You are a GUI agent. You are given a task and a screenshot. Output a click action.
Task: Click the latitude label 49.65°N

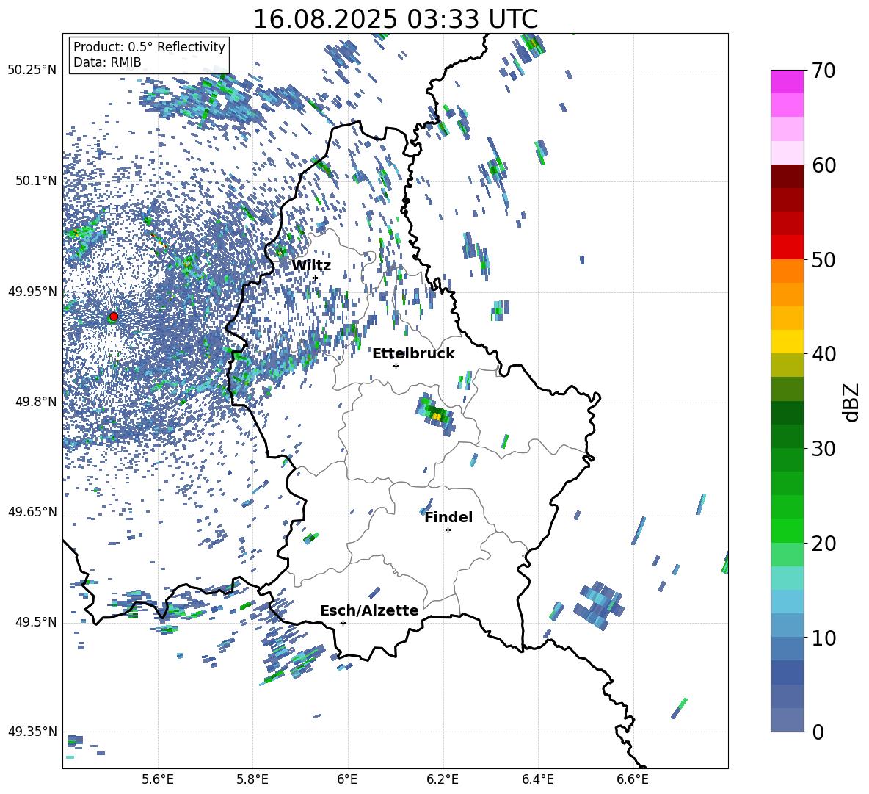[32, 512]
